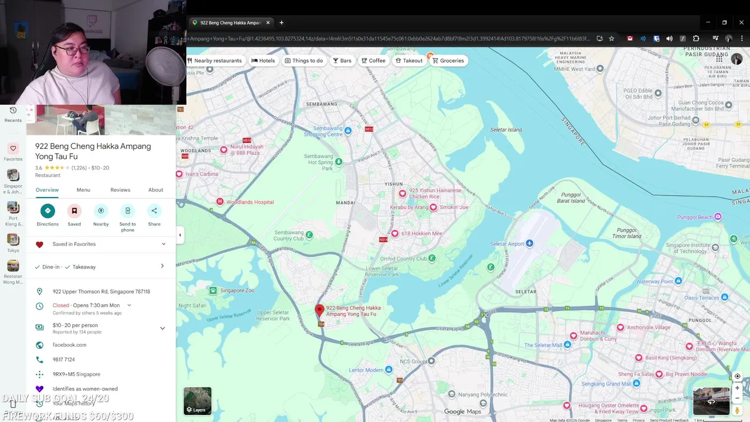Zoom in on the map

737,388
